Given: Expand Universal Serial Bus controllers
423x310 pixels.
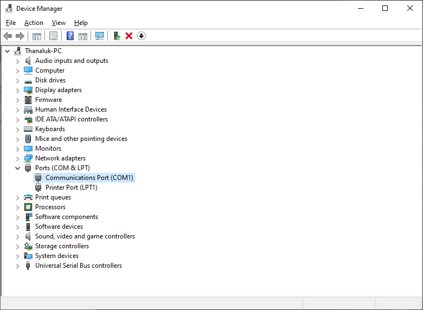Looking at the screenshot, I should [x=17, y=266].
